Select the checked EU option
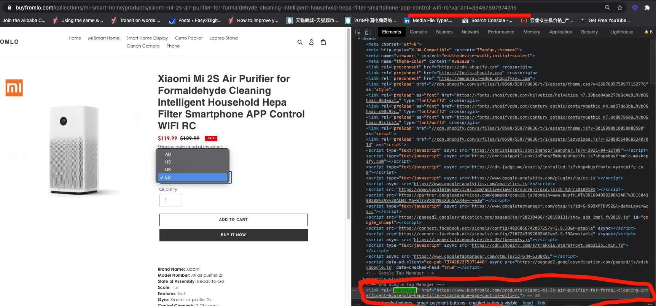This screenshot has height=306, width=656. 193,177
